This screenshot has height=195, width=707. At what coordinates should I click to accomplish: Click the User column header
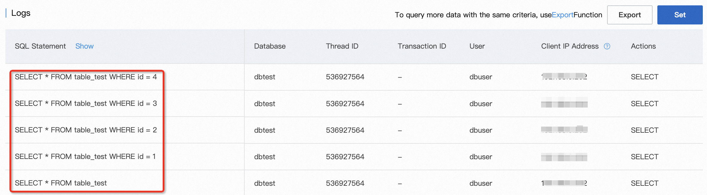pyautogui.click(x=477, y=46)
